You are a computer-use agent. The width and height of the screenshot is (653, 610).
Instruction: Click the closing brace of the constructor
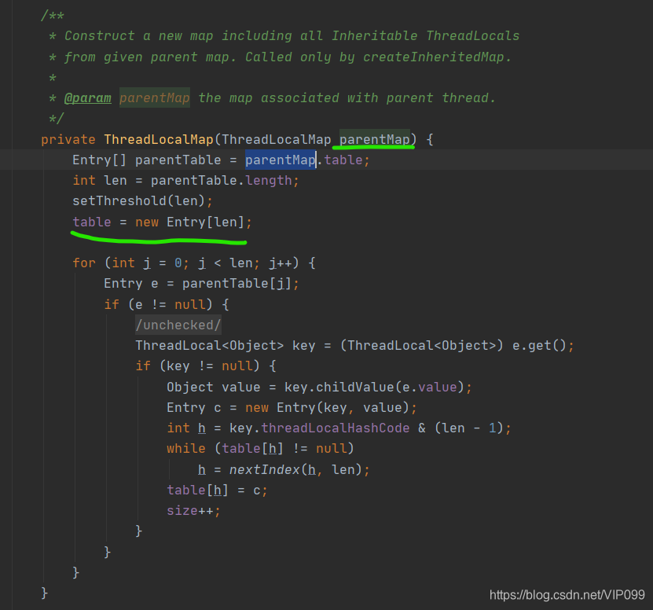pos(44,593)
